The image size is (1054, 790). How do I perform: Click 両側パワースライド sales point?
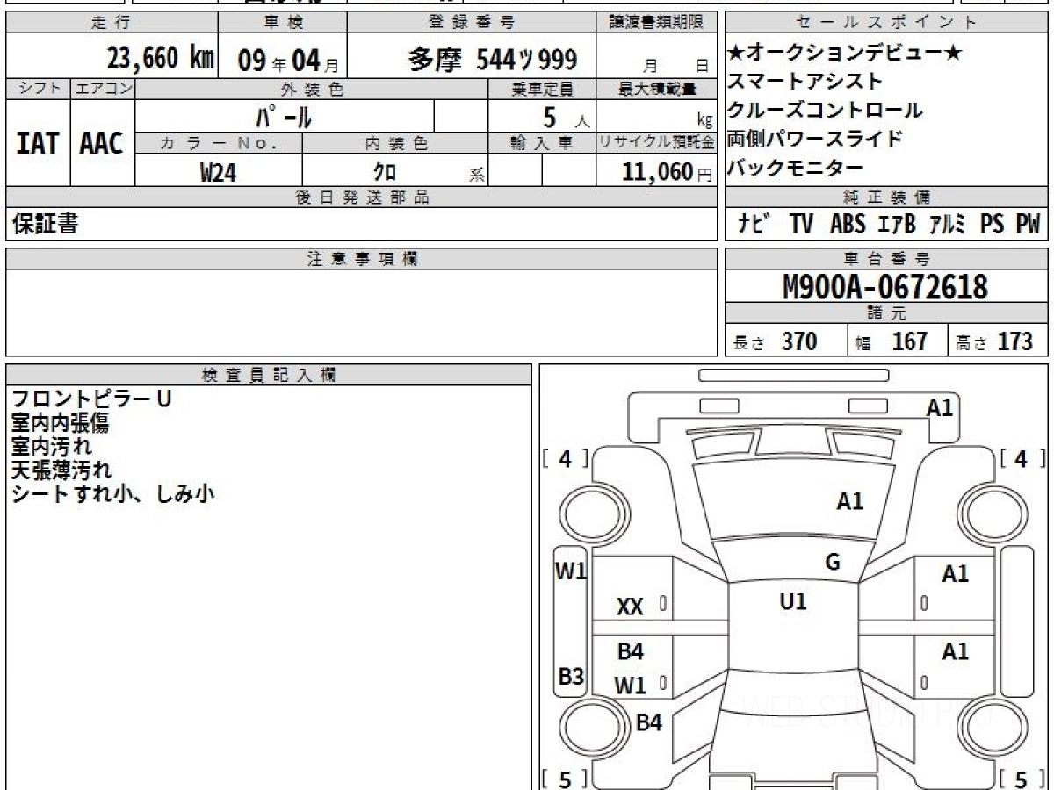pyautogui.click(x=815, y=139)
